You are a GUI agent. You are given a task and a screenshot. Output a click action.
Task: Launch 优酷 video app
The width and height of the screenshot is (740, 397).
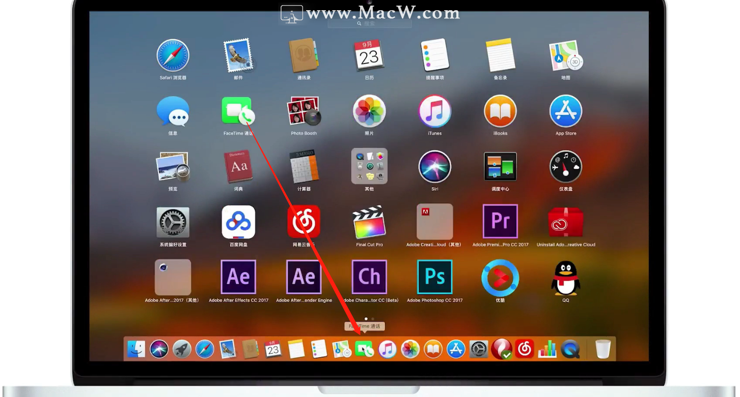coord(500,278)
